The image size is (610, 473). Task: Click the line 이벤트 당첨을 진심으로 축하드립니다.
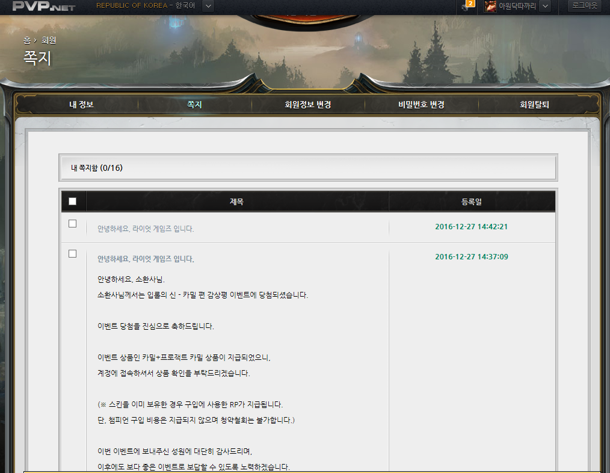[156, 326]
